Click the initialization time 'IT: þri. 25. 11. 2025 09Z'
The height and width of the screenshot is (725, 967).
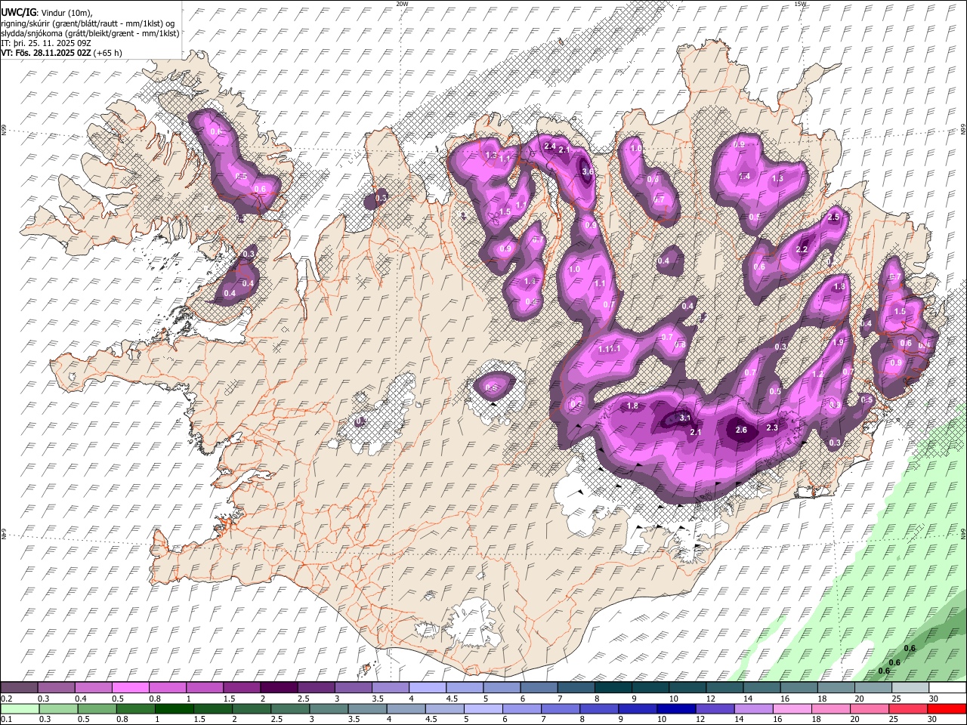(45, 43)
